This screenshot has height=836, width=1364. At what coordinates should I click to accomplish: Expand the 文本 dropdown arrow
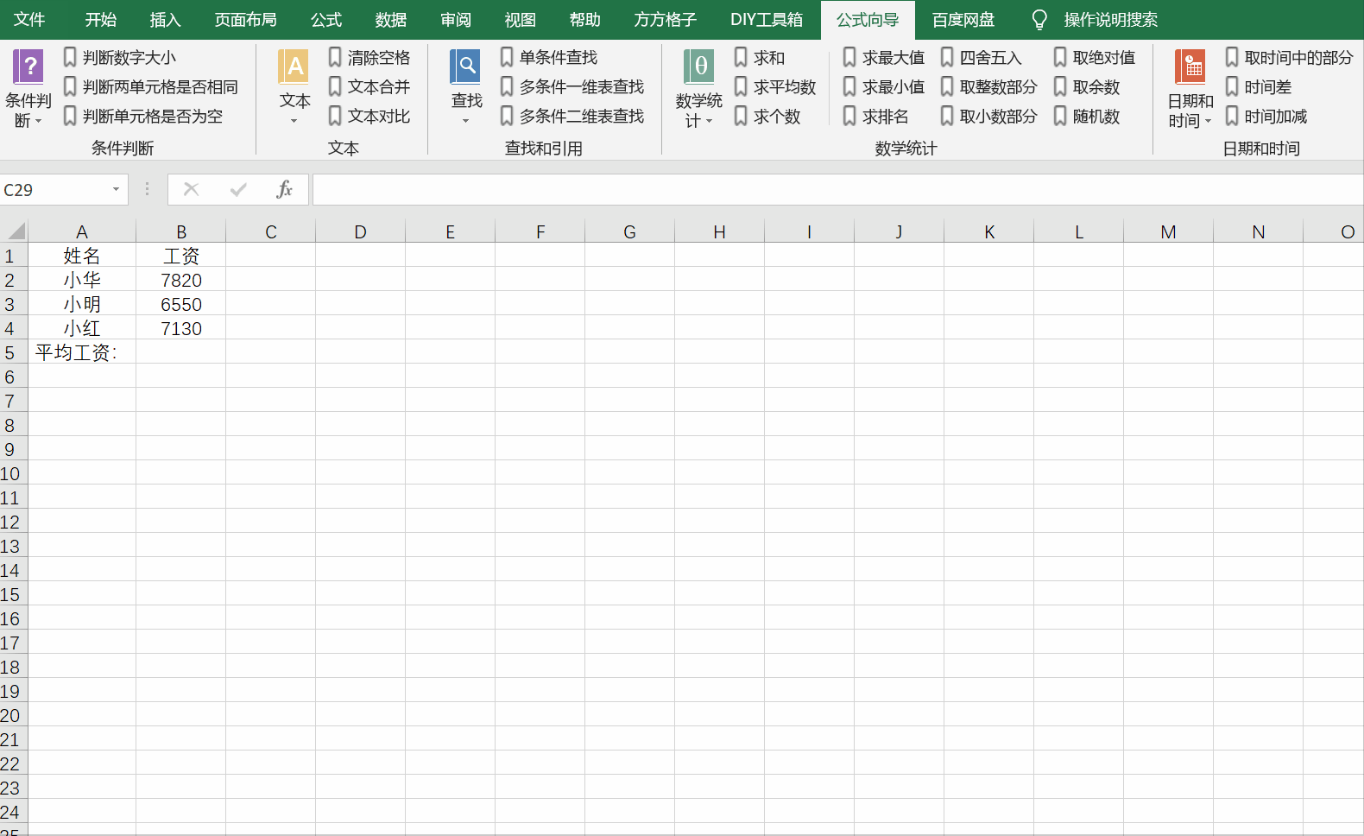pyautogui.click(x=294, y=121)
